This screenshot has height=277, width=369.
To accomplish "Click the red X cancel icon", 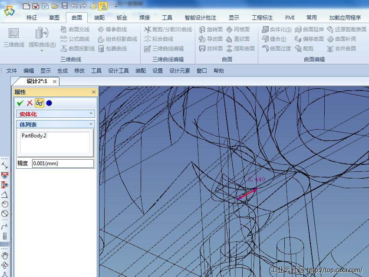I will 30,103.
